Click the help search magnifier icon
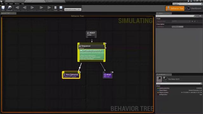203x114 pixels. tap(202, 4)
